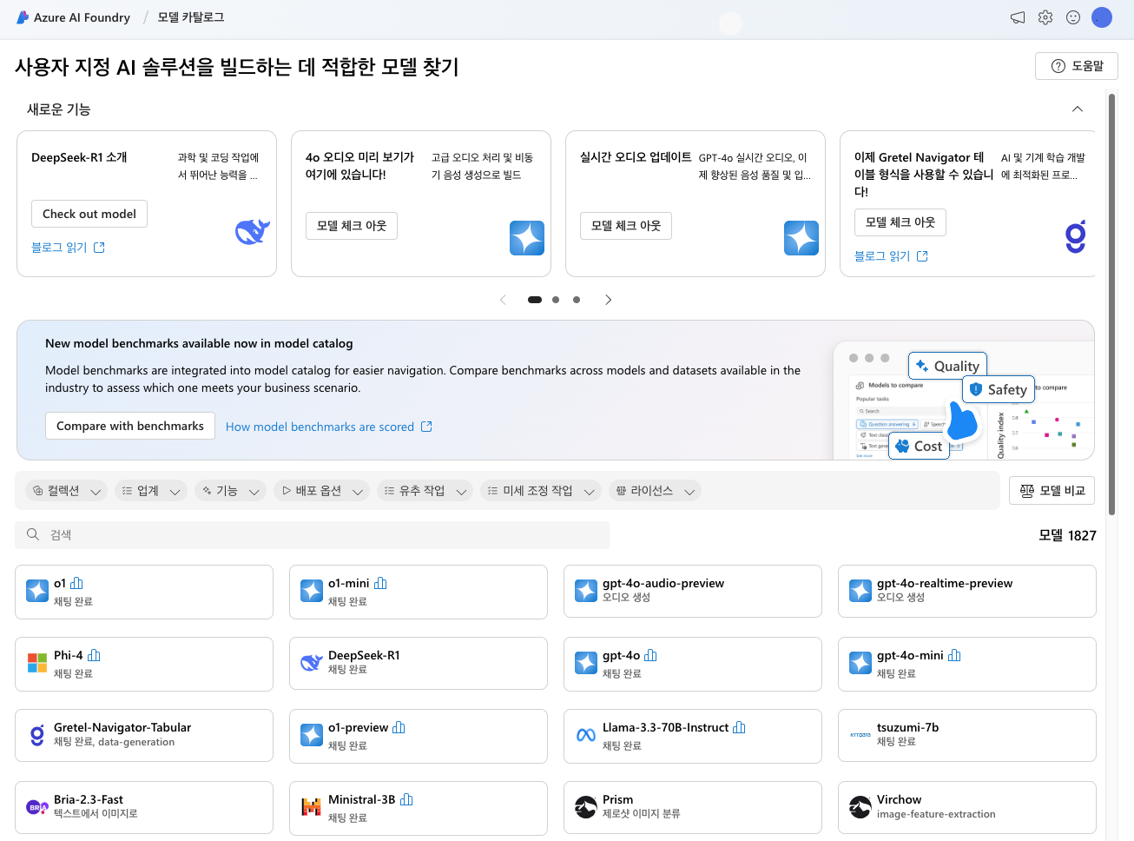Click the benchmark icon beside o1-mini

coord(380,583)
